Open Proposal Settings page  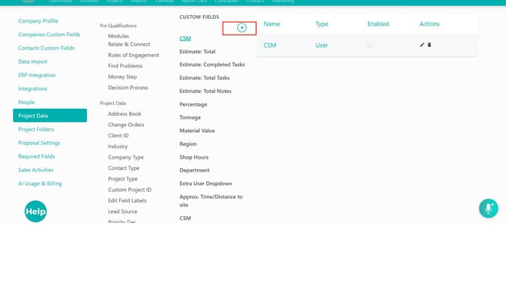click(39, 143)
